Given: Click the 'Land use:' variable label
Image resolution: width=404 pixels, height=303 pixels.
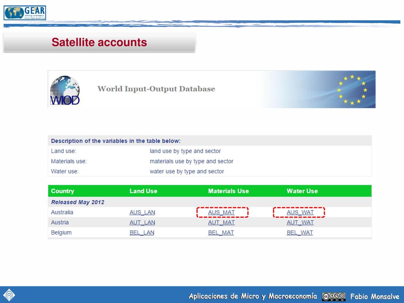Looking at the screenshot, I should click(64, 151).
